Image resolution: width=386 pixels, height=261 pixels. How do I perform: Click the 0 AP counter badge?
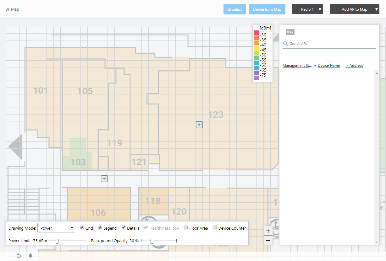pyautogui.click(x=290, y=32)
